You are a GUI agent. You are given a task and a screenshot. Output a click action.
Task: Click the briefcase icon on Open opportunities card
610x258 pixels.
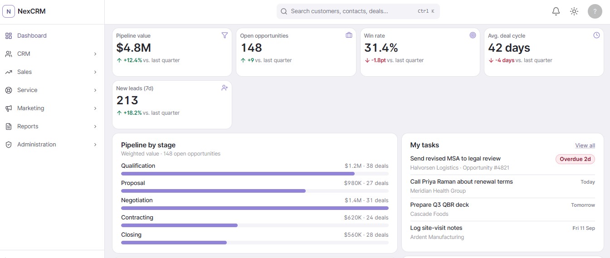point(349,35)
